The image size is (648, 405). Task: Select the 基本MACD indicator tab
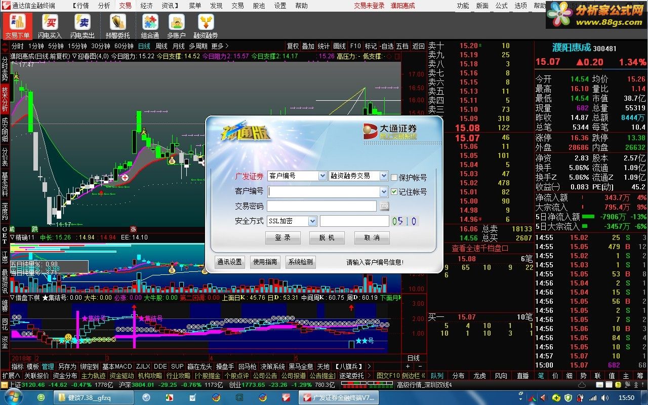coord(117,366)
